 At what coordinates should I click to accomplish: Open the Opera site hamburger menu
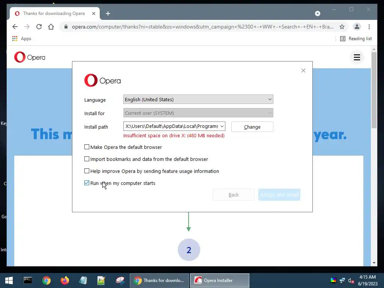click(357, 57)
